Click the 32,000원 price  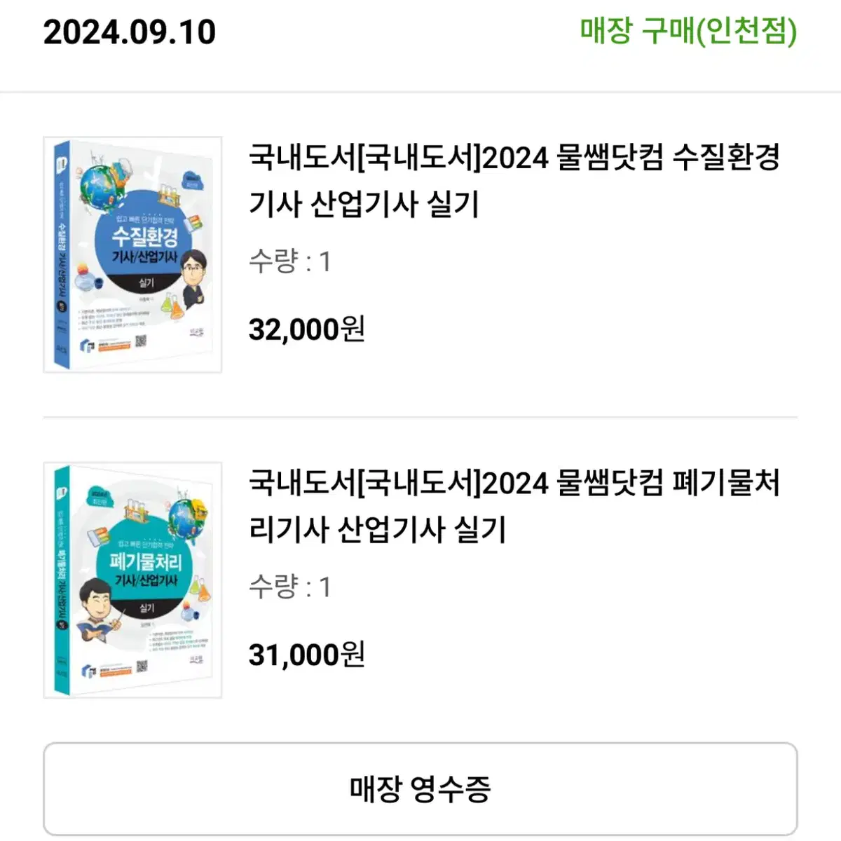pos(307,328)
